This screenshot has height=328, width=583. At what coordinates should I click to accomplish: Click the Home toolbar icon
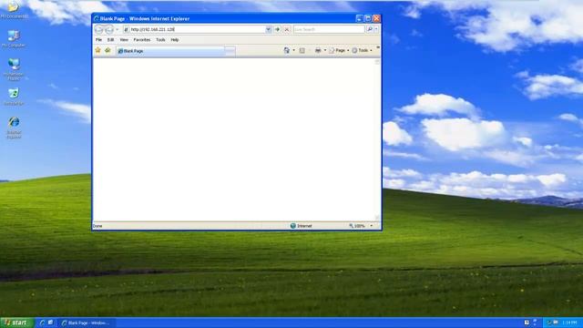(287, 50)
